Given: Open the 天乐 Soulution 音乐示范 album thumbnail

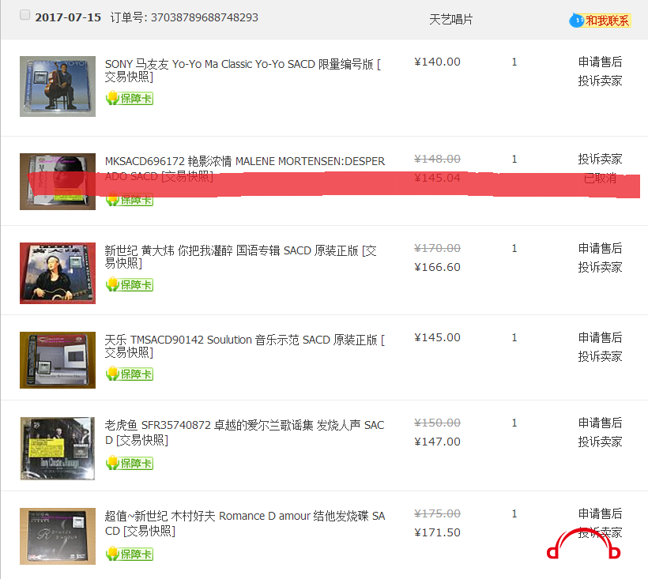Looking at the screenshot, I should pyautogui.click(x=58, y=360).
